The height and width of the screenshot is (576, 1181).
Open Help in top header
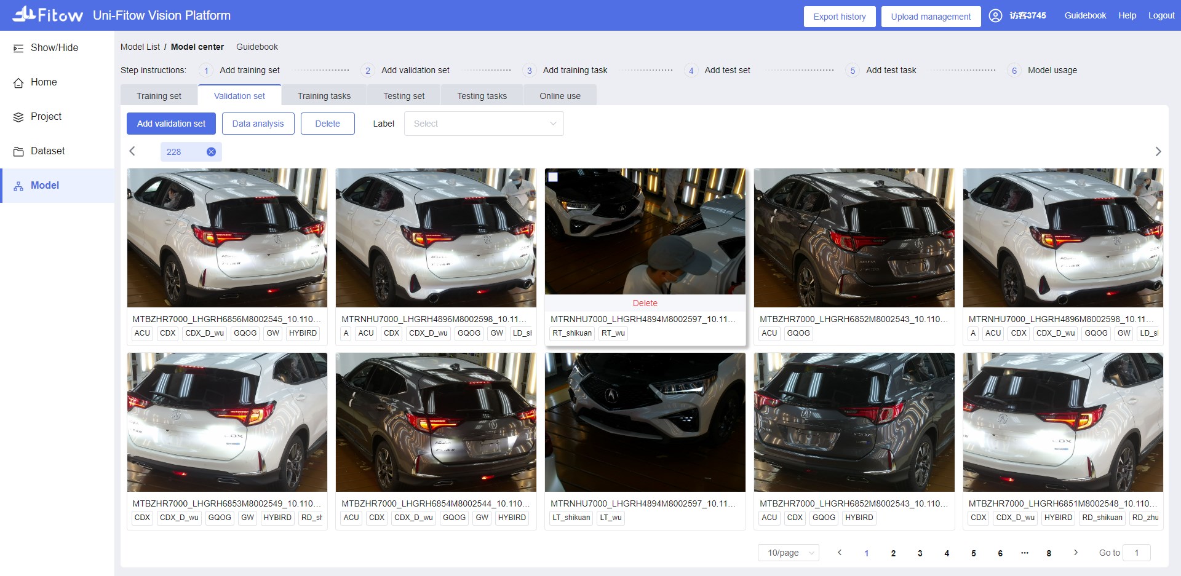point(1127,16)
